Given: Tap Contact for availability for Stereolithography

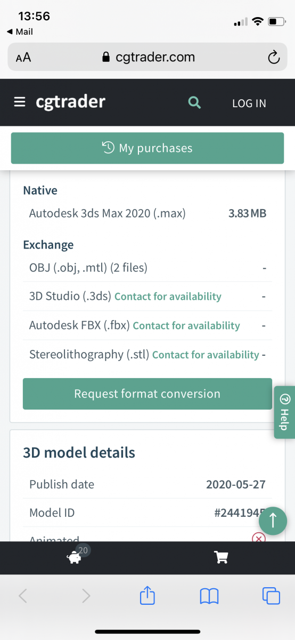Looking at the screenshot, I should [206, 355].
